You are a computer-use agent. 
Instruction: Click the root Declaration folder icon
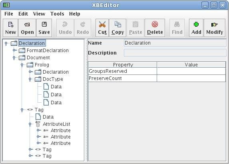[x=14, y=43]
